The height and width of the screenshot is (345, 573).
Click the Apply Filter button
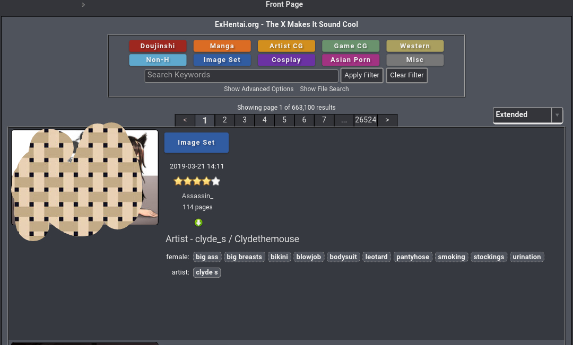(x=362, y=75)
